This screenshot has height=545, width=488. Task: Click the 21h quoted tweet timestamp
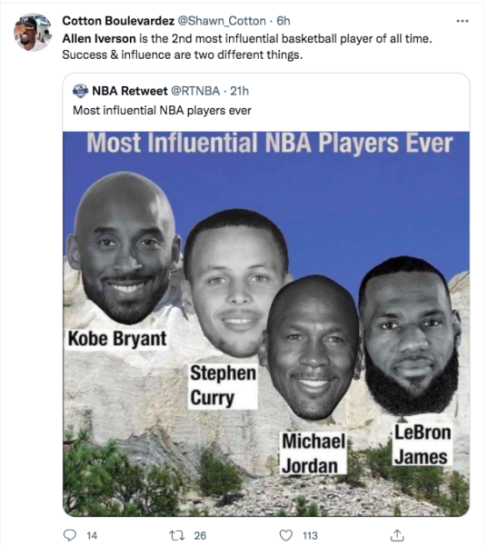(239, 91)
